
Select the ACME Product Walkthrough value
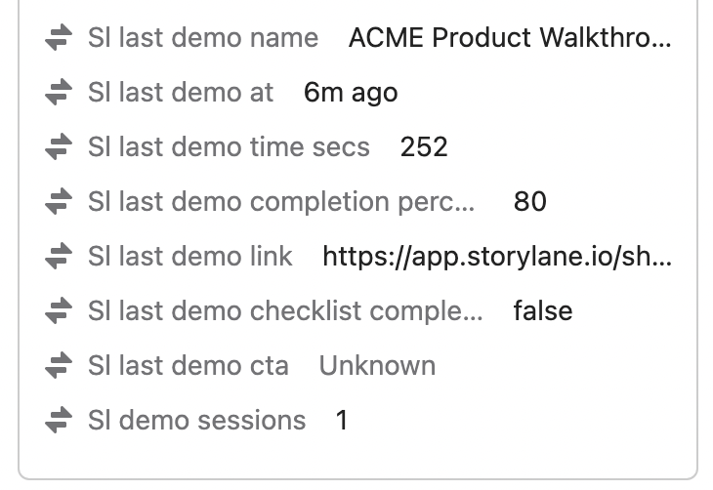[510, 38]
